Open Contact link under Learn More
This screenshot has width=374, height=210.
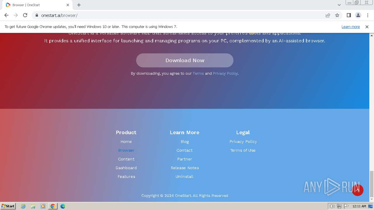pos(185,150)
